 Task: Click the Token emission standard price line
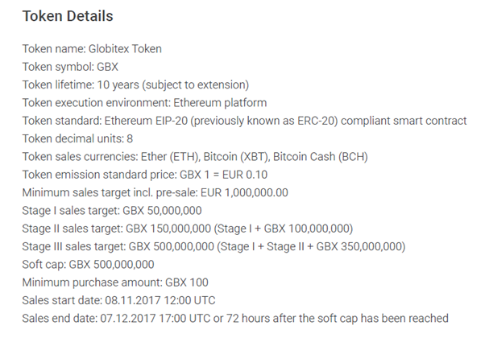tap(145, 175)
